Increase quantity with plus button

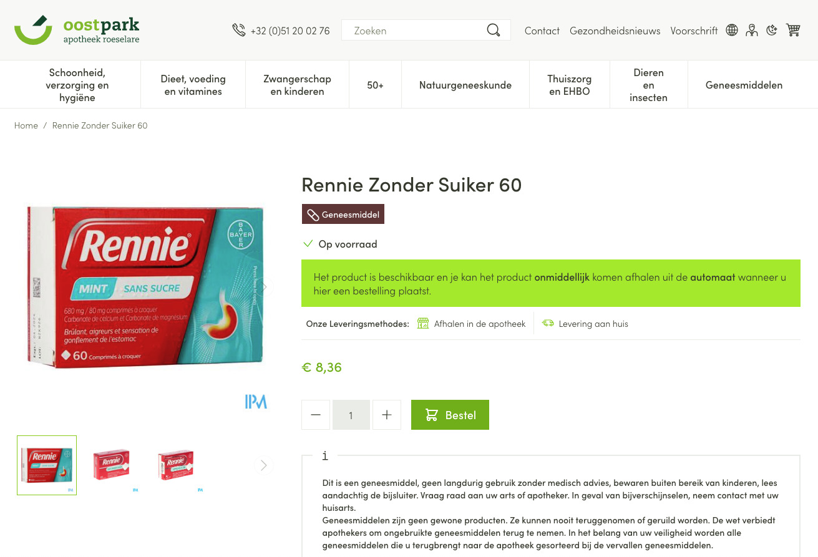(x=387, y=415)
